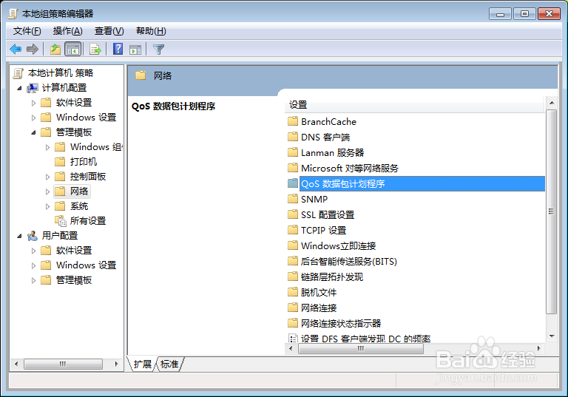Click tree pane horizontal scroll right arrow
Image resolution: width=568 pixels, height=397 pixels.
(x=117, y=364)
